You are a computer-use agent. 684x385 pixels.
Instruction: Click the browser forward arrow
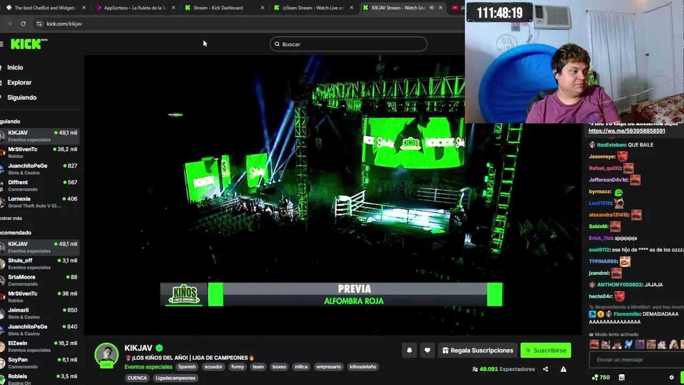10,24
